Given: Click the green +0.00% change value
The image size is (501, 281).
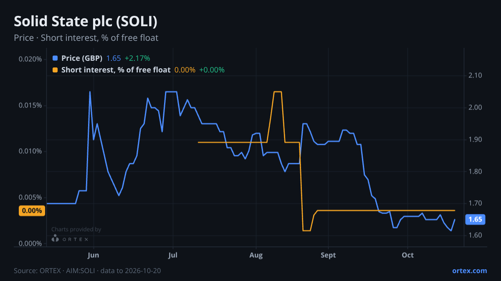Looking at the screenshot, I should point(212,70).
